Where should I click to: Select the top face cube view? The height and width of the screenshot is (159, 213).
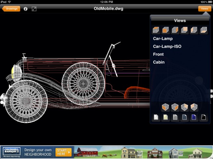156,30
